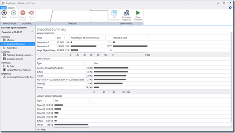Click the Detach & Get control icon

23,13
